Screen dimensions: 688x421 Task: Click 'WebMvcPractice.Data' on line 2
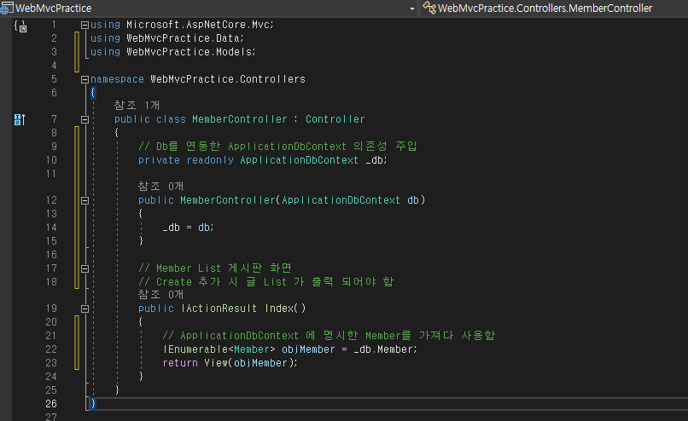pyautogui.click(x=183, y=38)
